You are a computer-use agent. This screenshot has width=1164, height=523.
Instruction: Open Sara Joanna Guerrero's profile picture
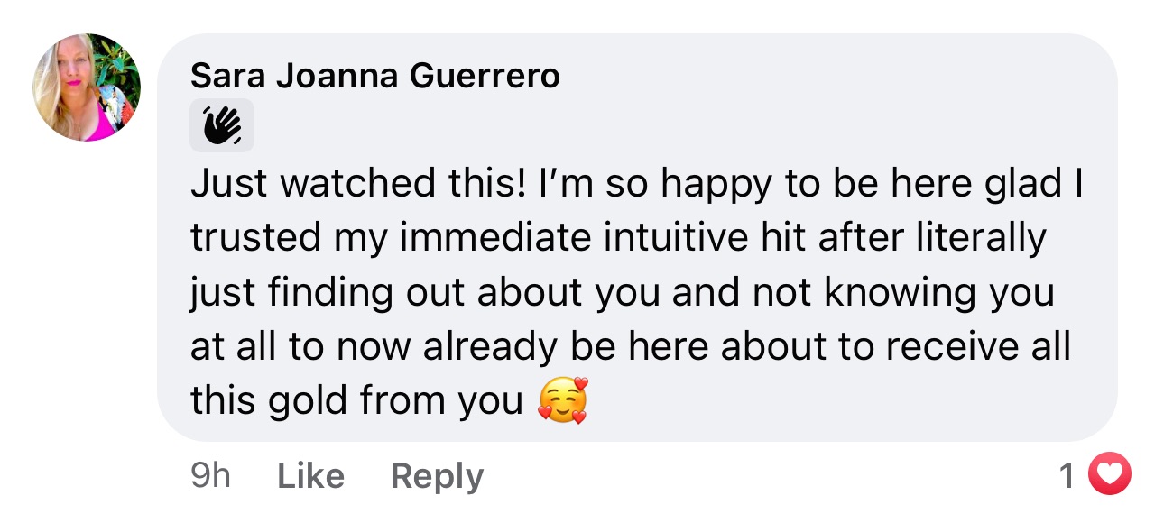coord(87,87)
